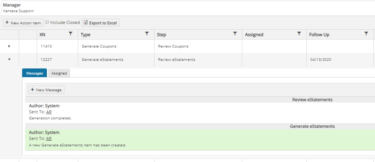
Task: Click the 04/13/2020 follow up date cell
Action: pos(320,59)
